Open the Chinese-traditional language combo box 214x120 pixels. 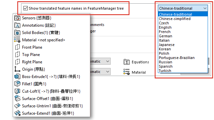(x=183, y=8)
